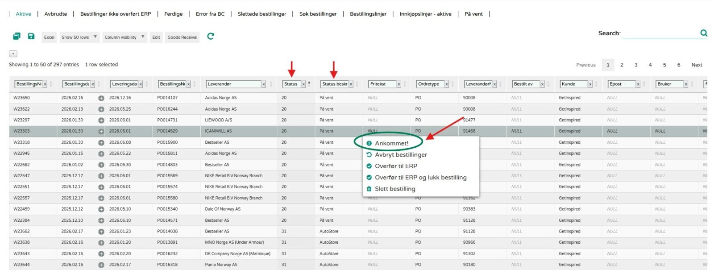Switch to the Avbrudte tab
Screen dimensions: 714x270
[56, 14]
